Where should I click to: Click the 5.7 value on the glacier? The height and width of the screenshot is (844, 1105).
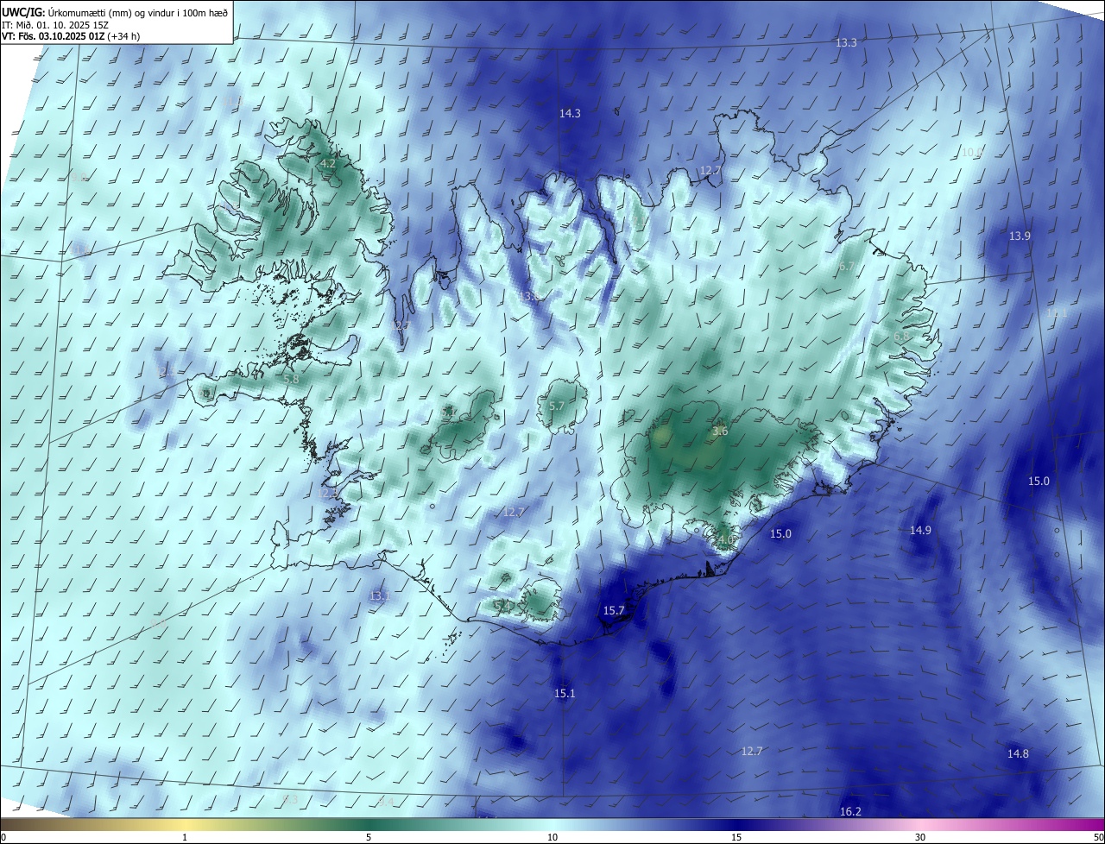(x=557, y=406)
